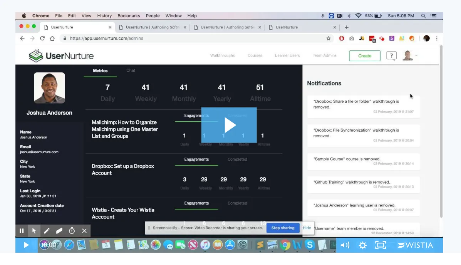The image size is (461, 265).
Task: Click the Wistia logo in player bar
Action: (415, 245)
